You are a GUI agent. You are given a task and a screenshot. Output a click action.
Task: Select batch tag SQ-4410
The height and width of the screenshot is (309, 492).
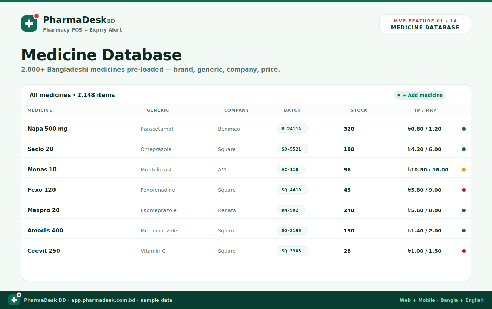coord(292,190)
